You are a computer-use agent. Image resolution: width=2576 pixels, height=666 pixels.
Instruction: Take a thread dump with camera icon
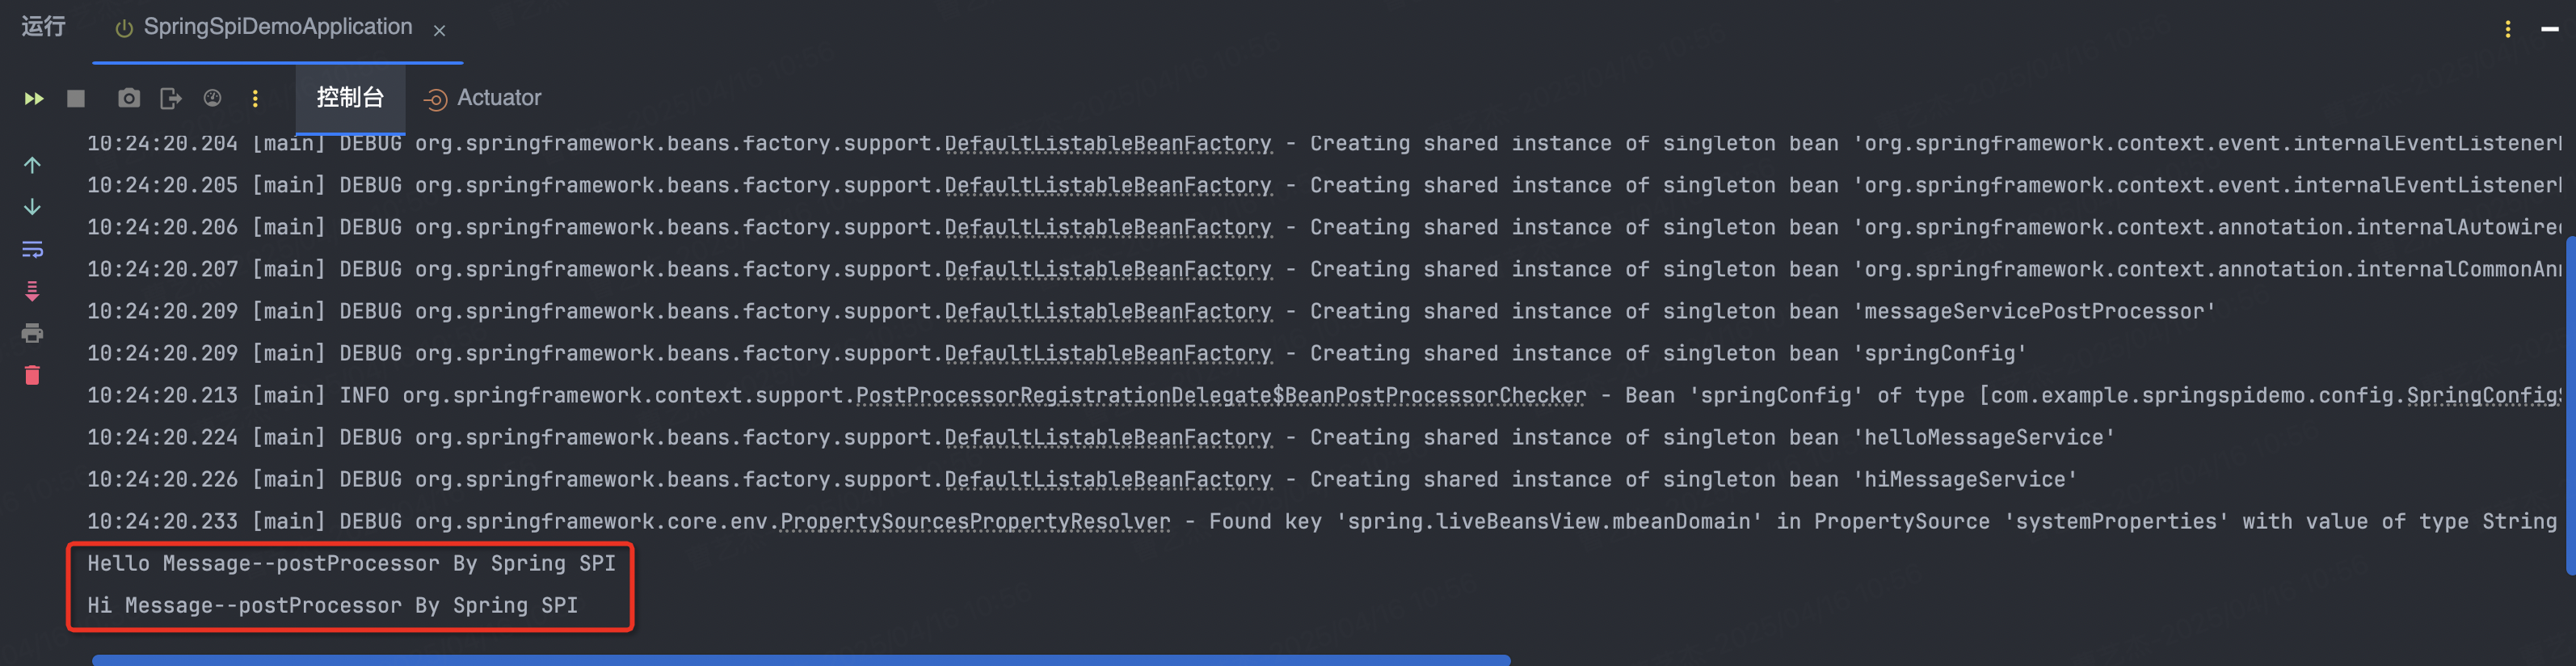click(129, 98)
